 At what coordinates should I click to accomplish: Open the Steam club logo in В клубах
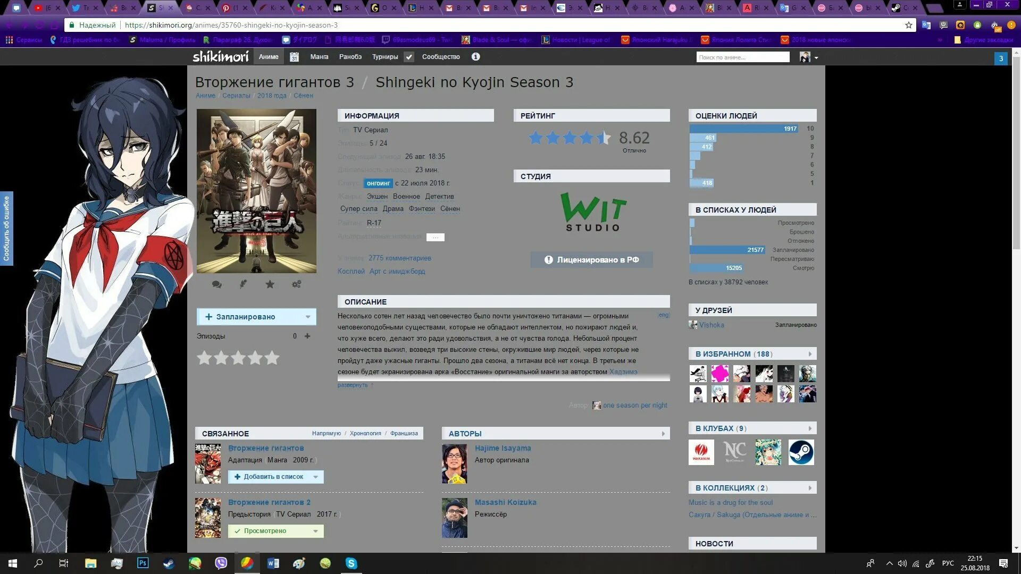tap(801, 452)
